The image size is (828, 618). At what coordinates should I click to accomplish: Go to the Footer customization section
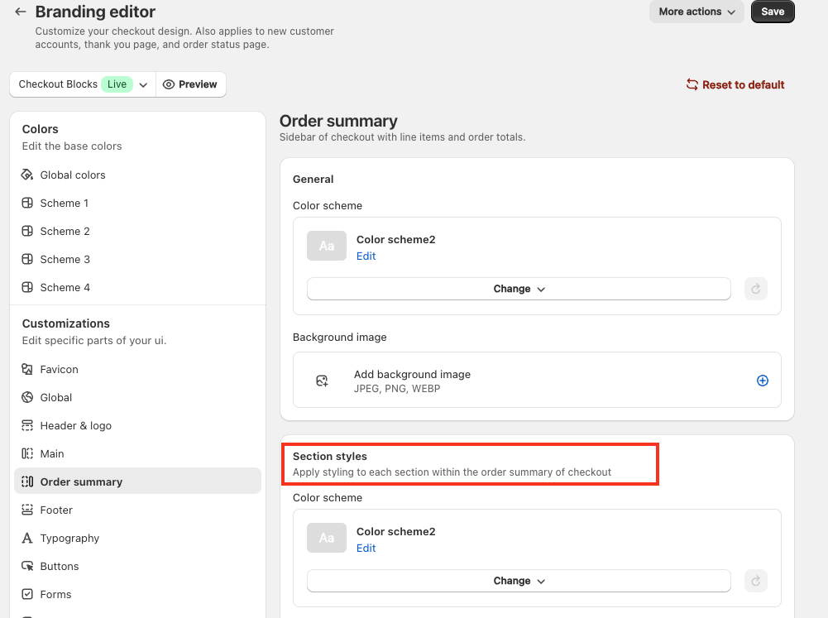point(56,510)
